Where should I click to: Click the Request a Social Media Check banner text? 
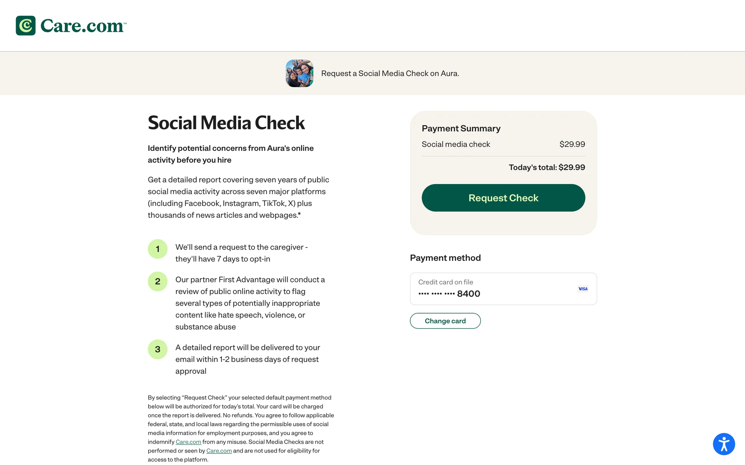click(x=390, y=73)
